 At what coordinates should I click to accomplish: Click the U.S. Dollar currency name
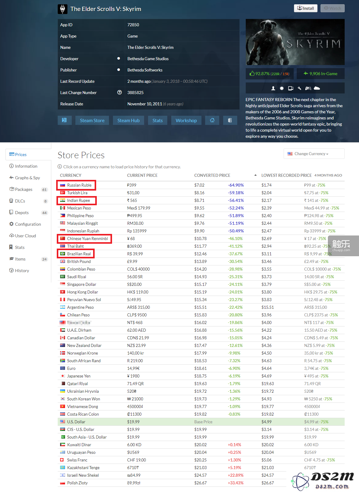click(76, 422)
